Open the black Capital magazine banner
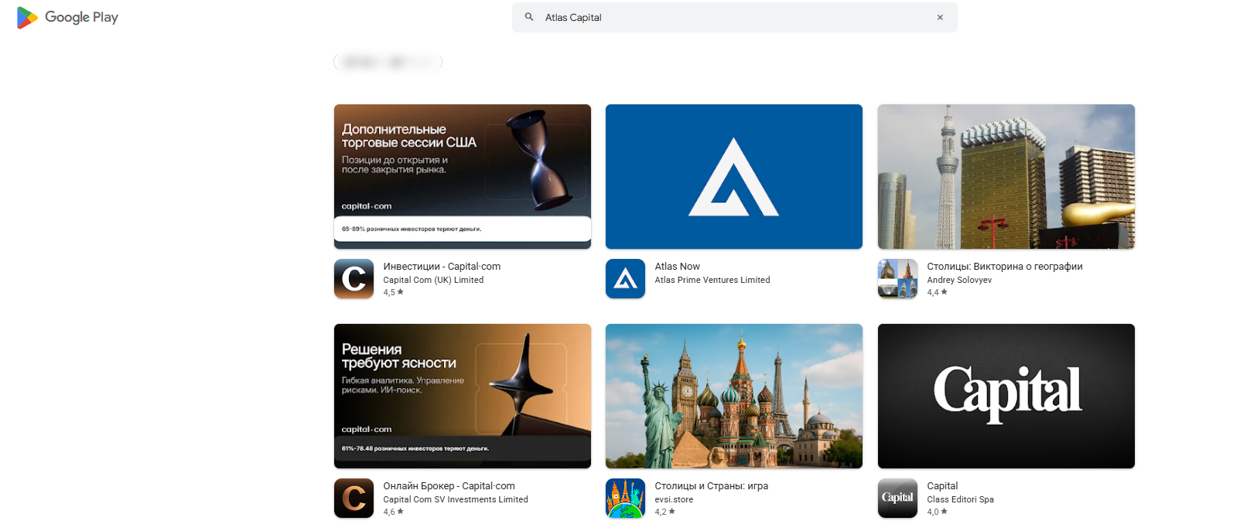 pos(1006,396)
